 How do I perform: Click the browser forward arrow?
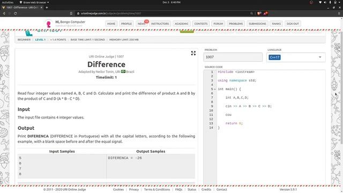[x=10, y=13]
